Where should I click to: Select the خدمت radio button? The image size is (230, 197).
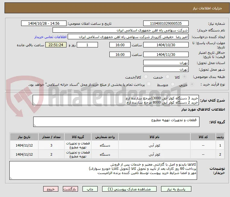pyautogui.click(x=167, y=77)
